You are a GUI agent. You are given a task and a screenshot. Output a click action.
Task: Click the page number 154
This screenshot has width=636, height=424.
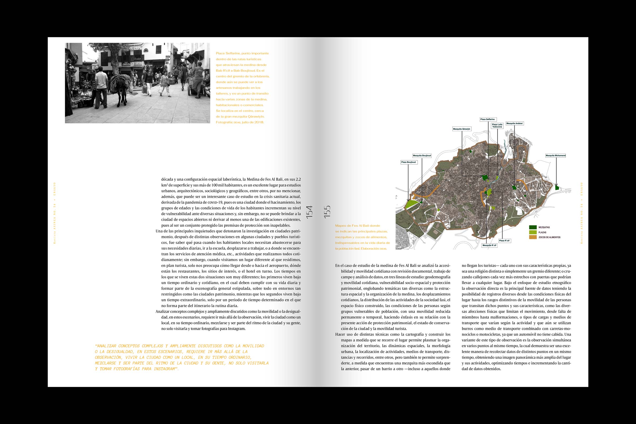(x=309, y=212)
